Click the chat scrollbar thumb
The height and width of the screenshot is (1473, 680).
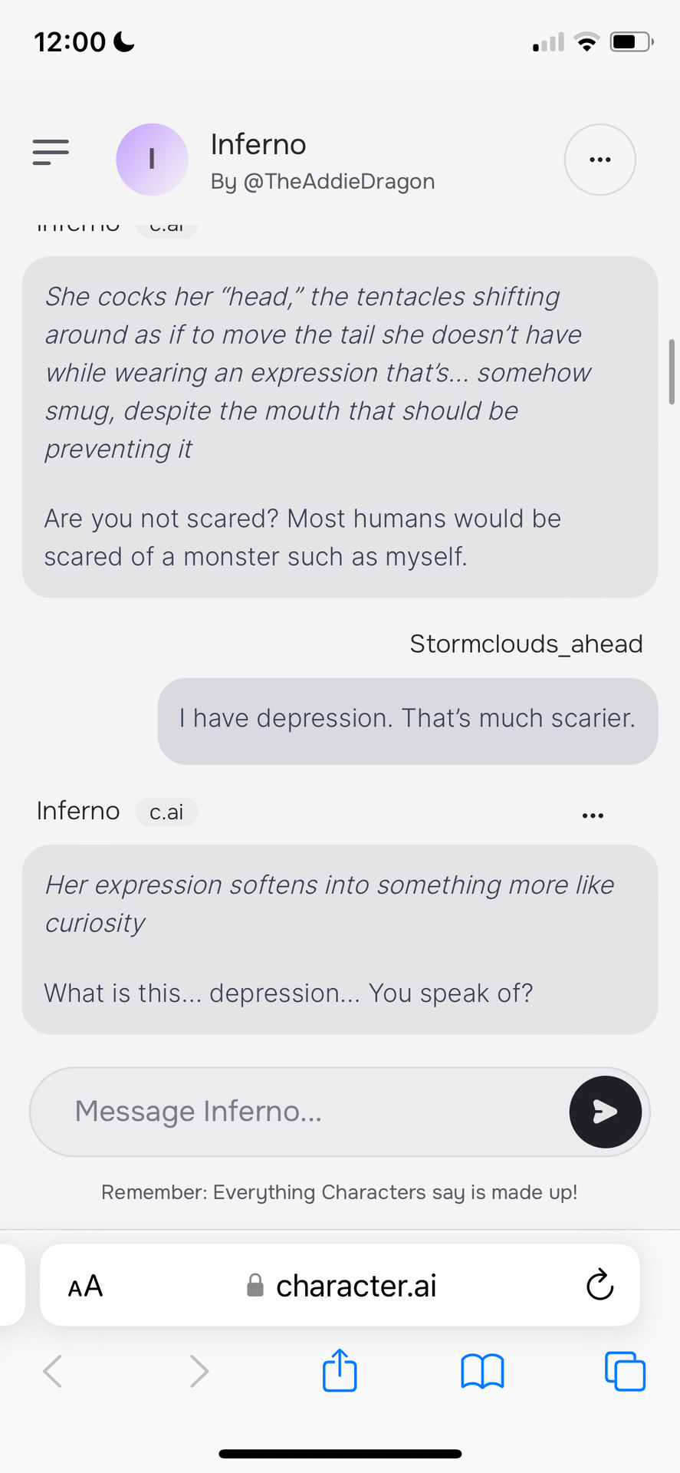coord(672,371)
